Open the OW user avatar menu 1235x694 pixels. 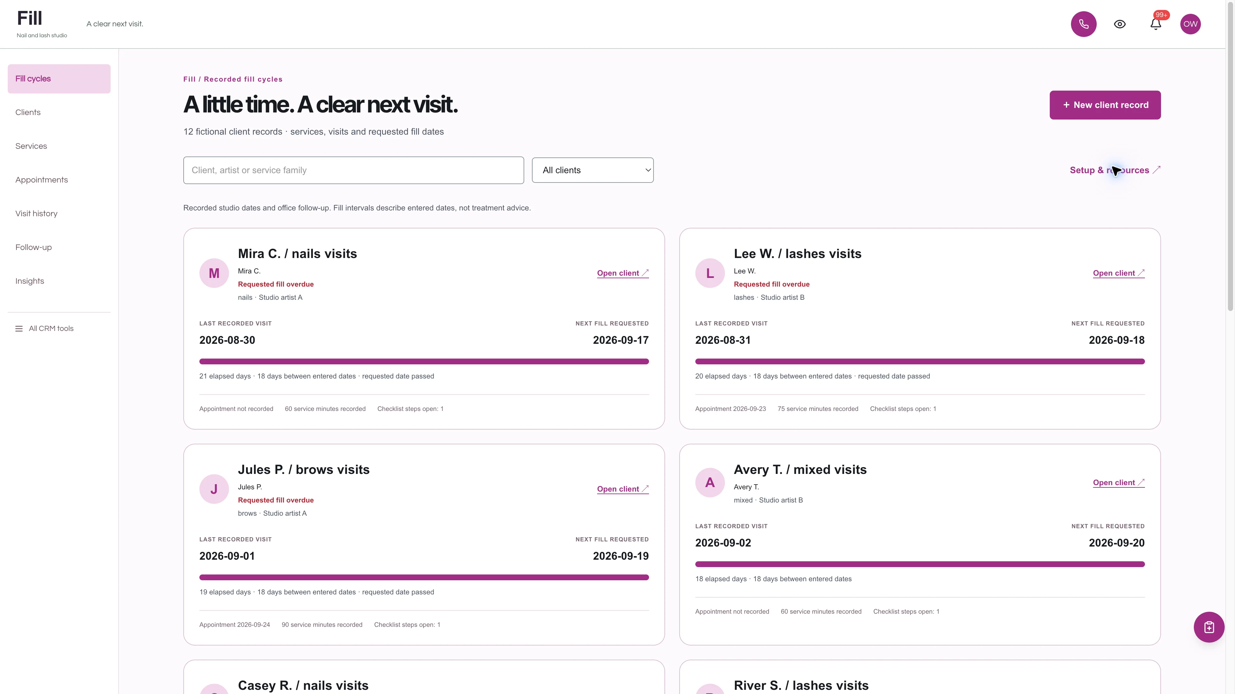[1190, 24]
